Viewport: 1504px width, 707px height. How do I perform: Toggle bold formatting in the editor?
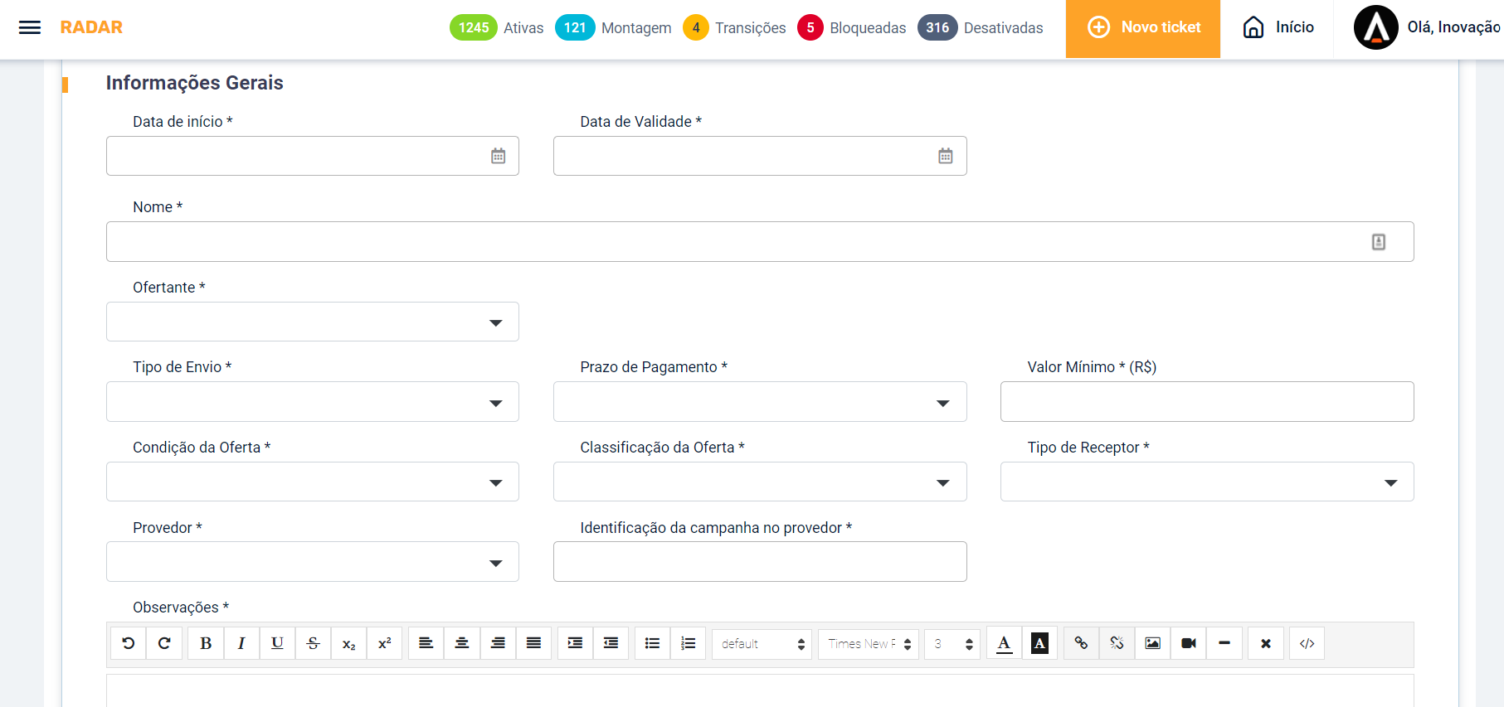(x=206, y=643)
